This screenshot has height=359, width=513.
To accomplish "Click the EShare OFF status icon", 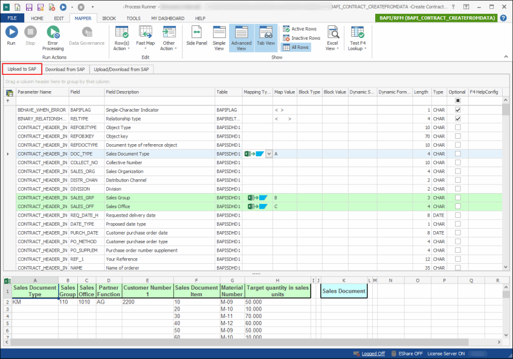I will coord(393,354).
